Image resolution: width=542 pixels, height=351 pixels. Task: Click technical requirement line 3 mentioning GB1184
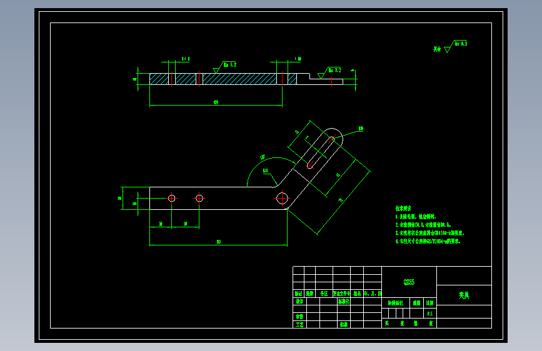429,233
